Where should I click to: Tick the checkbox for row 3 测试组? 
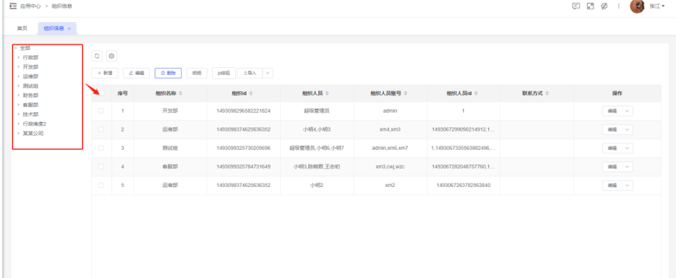pyautogui.click(x=101, y=148)
